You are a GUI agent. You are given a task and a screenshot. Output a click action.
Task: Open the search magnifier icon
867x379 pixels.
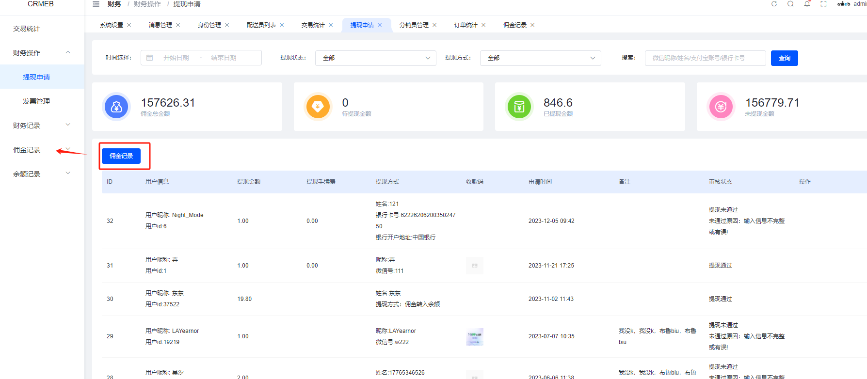click(790, 4)
